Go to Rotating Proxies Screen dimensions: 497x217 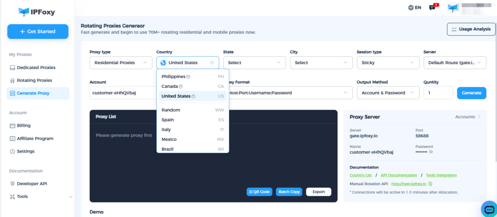[34, 80]
